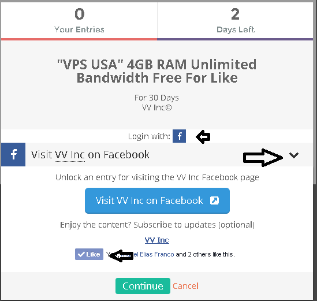Click the black arrow pointing at the Login icon
Image resolution: width=317 pixels, height=301 pixels.
pyautogui.click(x=203, y=137)
